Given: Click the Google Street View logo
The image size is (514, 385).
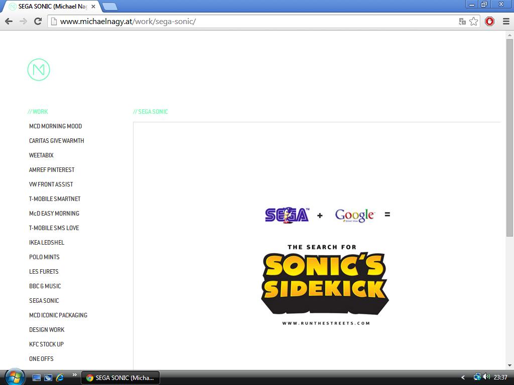Looking at the screenshot, I should click(x=355, y=216).
